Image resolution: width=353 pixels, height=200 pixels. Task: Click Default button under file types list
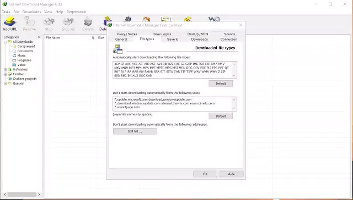pyautogui.click(x=221, y=84)
